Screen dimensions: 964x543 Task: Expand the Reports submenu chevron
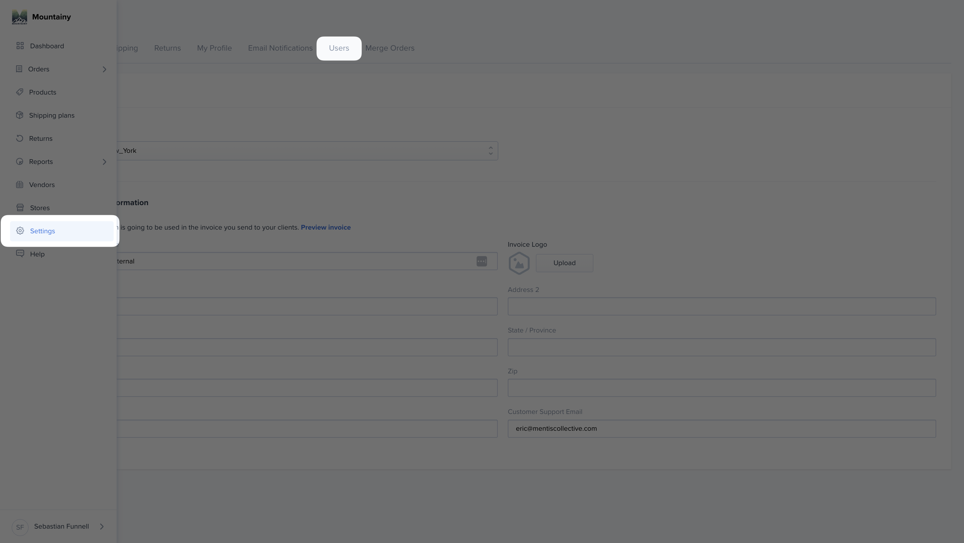click(x=104, y=162)
